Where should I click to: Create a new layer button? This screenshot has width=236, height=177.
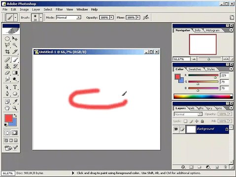(x=217, y=167)
